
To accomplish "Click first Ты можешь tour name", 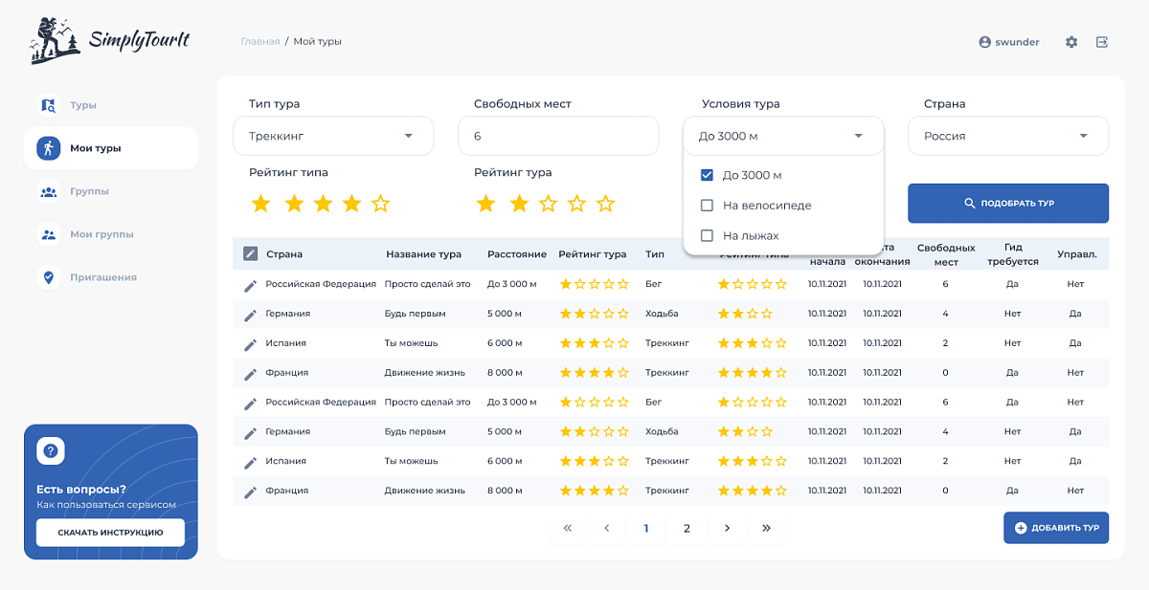I will (x=411, y=343).
